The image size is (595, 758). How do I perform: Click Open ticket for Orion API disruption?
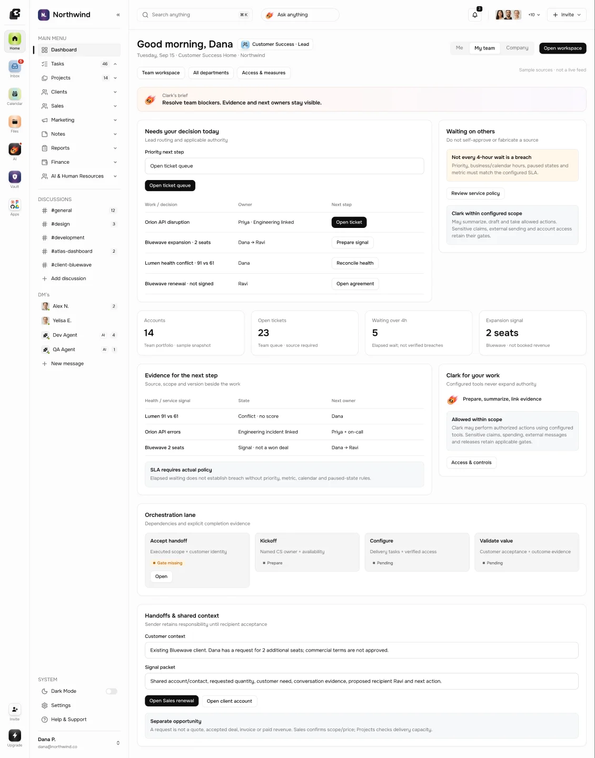click(x=349, y=222)
